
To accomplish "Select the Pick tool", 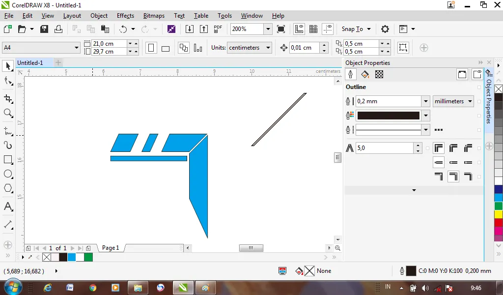I will (8, 66).
